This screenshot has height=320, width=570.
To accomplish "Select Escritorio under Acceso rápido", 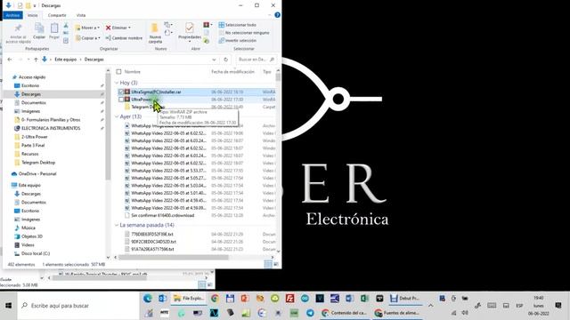I will [29, 85].
